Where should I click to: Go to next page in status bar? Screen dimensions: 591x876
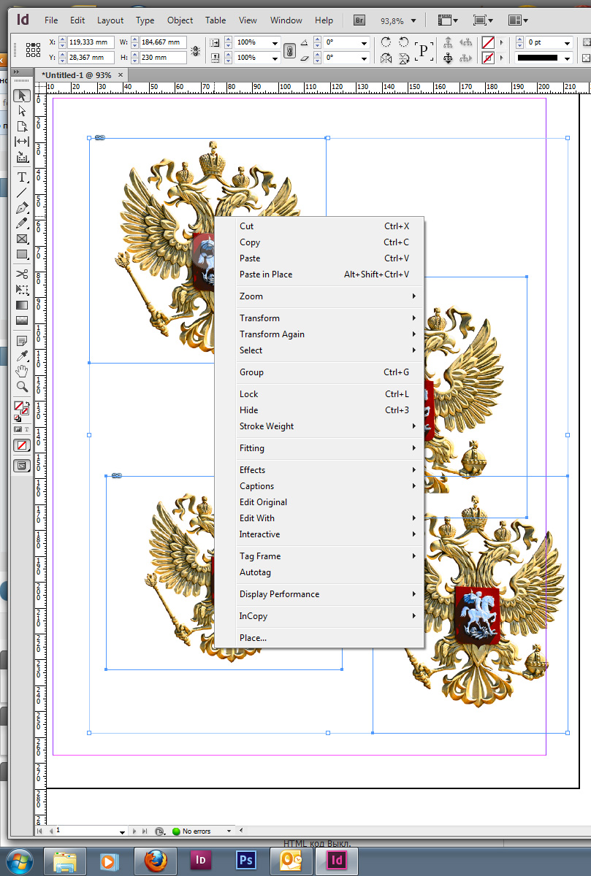tap(134, 831)
